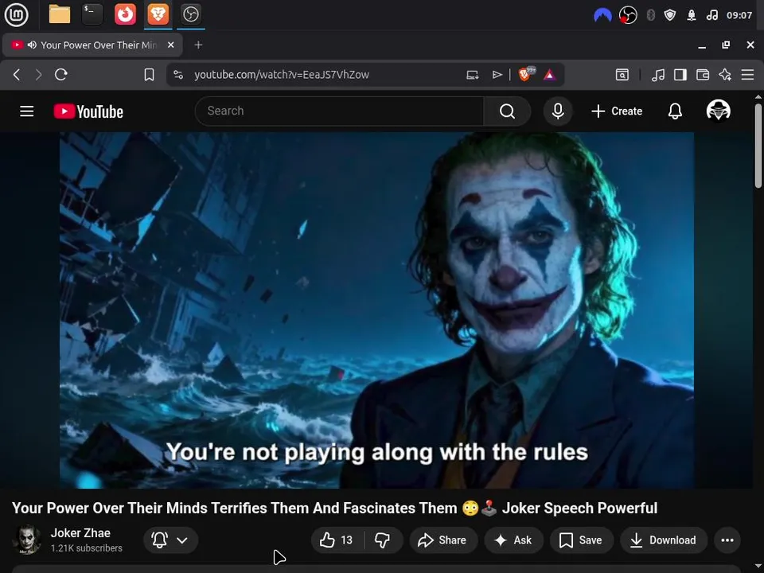Click the page vertical scrollbar thumb
Image resolution: width=764 pixels, height=573 pixels.
tap(758, 145)
